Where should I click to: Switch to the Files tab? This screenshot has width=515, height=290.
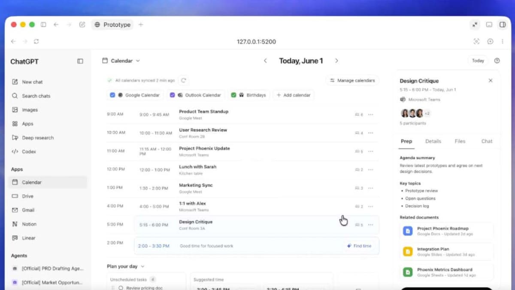pyautogui.click(x=460, y=141)
